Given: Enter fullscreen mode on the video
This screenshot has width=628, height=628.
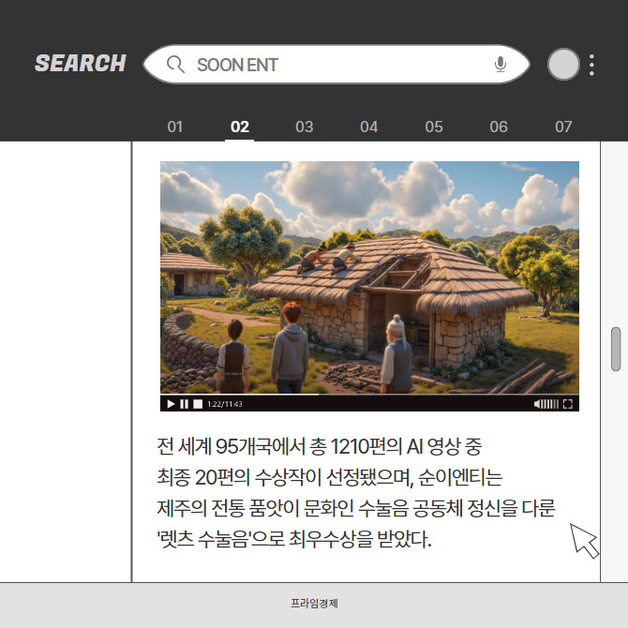Looking at the screenshot, I should pyautogui.click(x=567, y=404).
